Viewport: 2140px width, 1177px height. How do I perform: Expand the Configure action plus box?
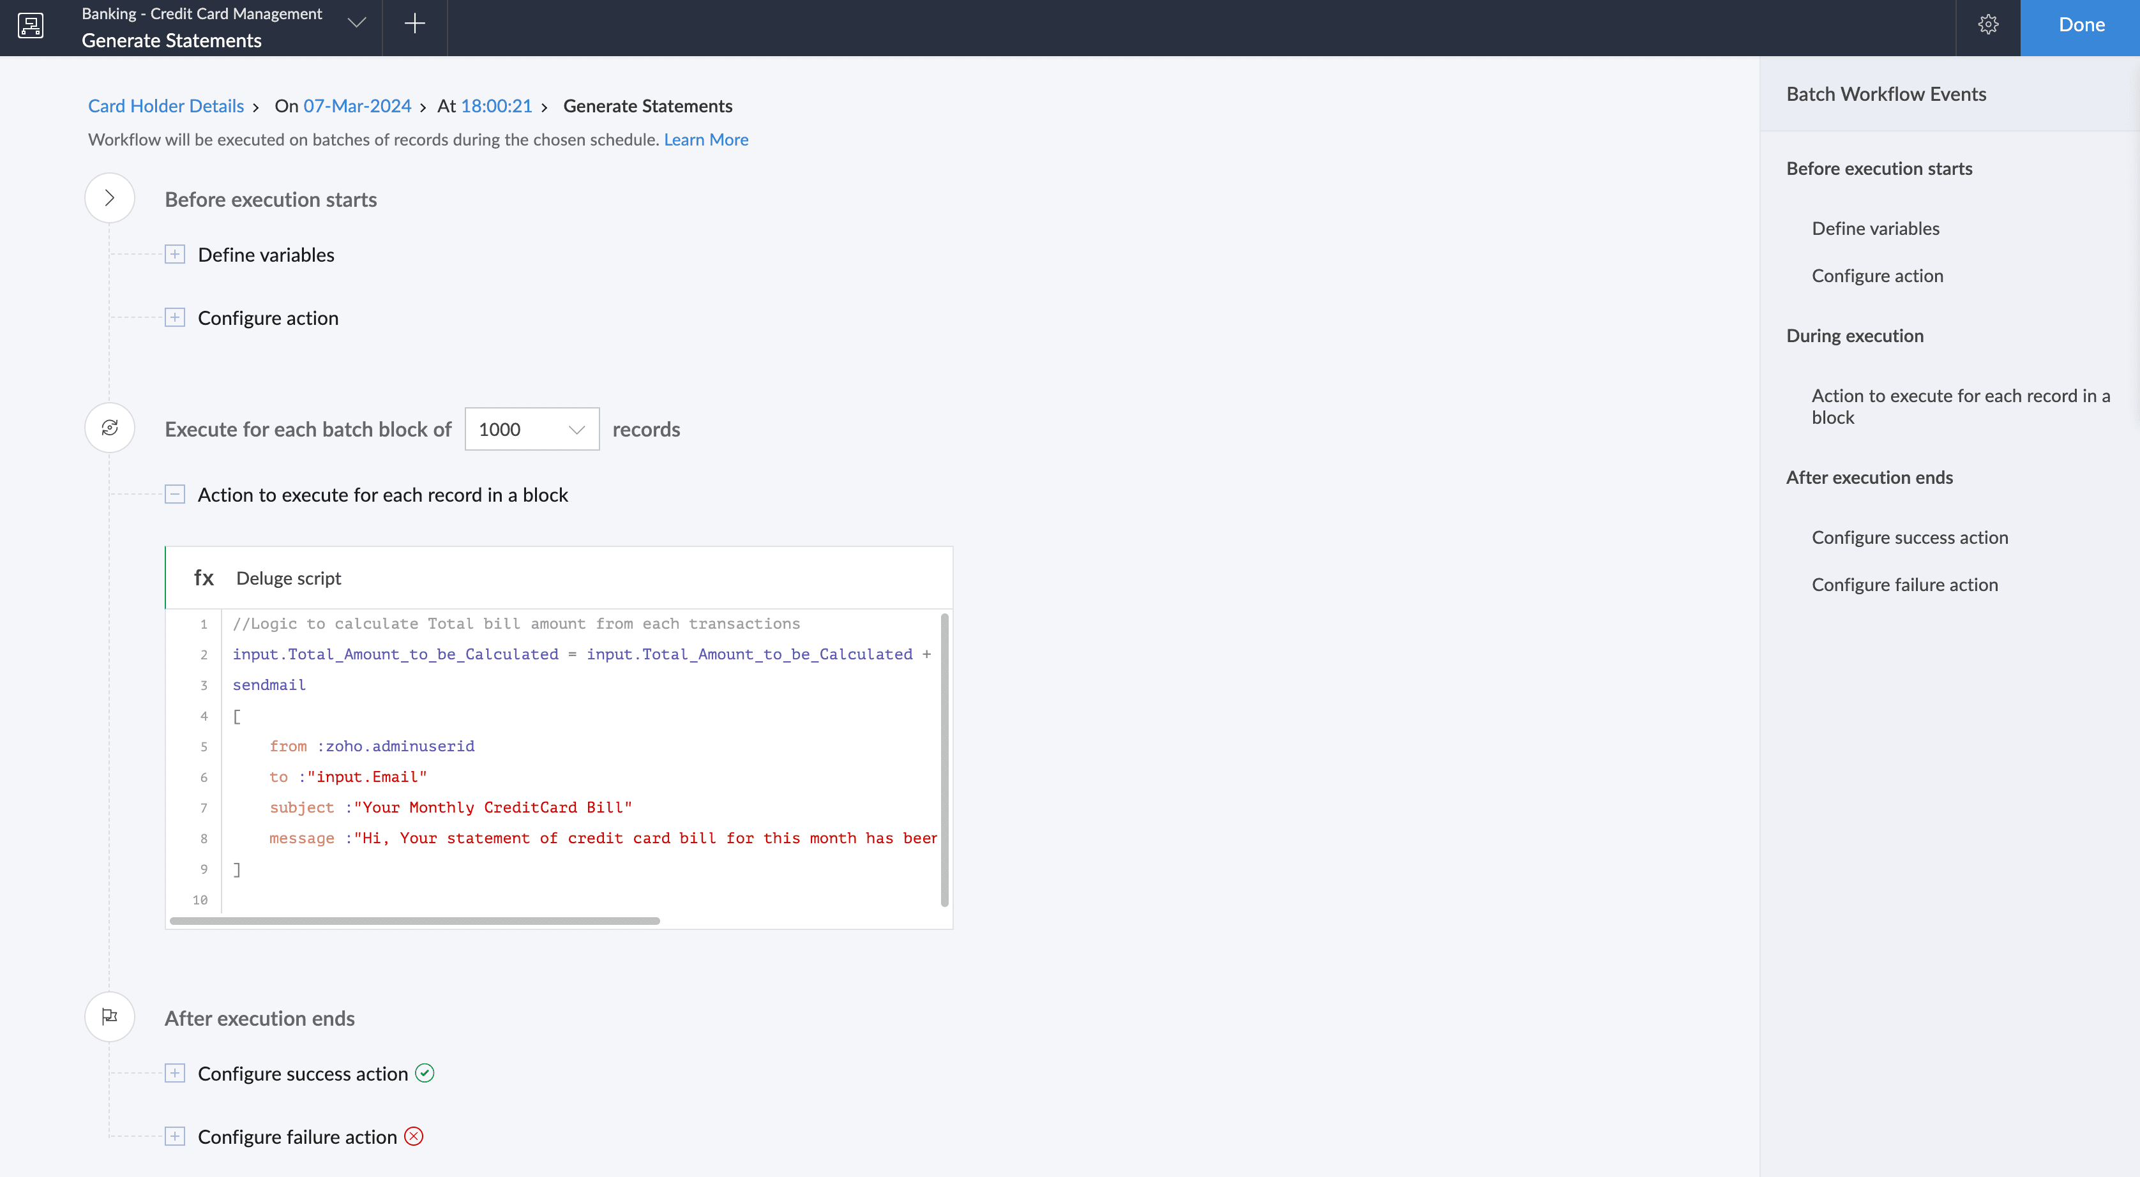pos(174,317)
